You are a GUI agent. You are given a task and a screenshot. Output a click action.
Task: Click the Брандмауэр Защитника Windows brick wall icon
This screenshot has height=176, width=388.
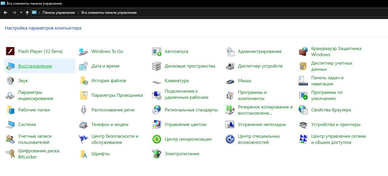click(303, 51)
